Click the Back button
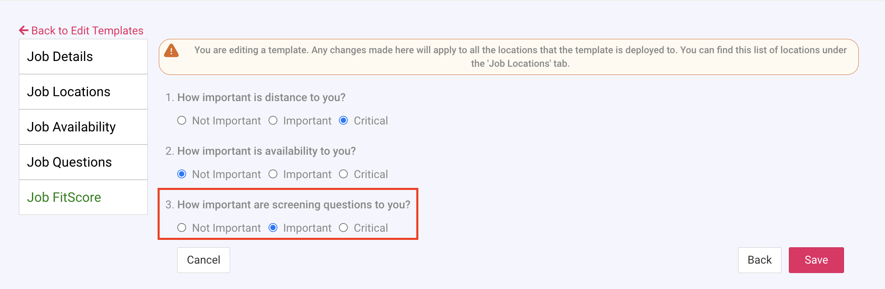The width and height of the screenshot is (885, 289). [x=759, y=260]
